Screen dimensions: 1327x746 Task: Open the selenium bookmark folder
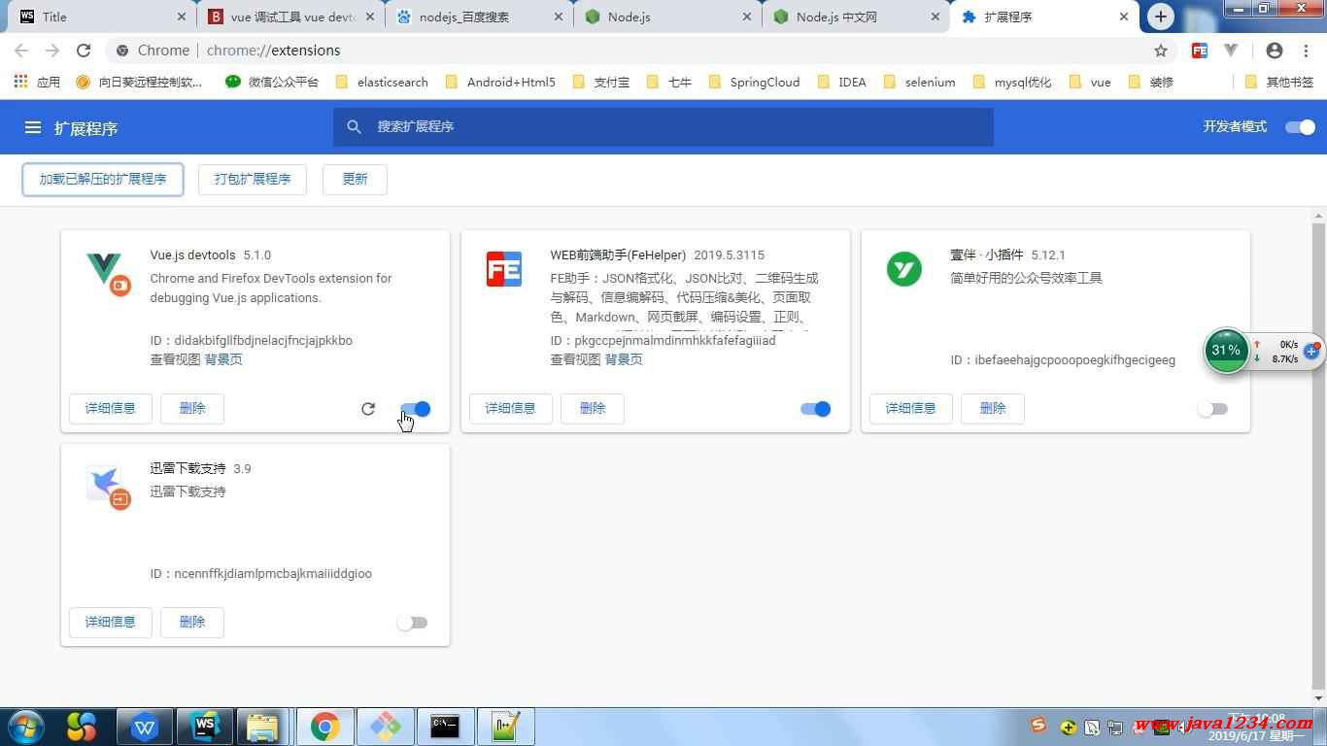(919, 83)
